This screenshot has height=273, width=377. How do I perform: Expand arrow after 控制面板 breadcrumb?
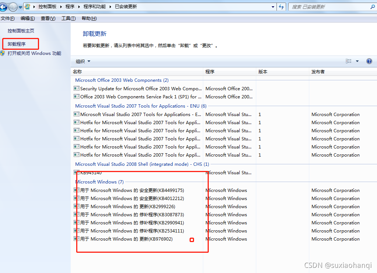click(x=61, y=7)
